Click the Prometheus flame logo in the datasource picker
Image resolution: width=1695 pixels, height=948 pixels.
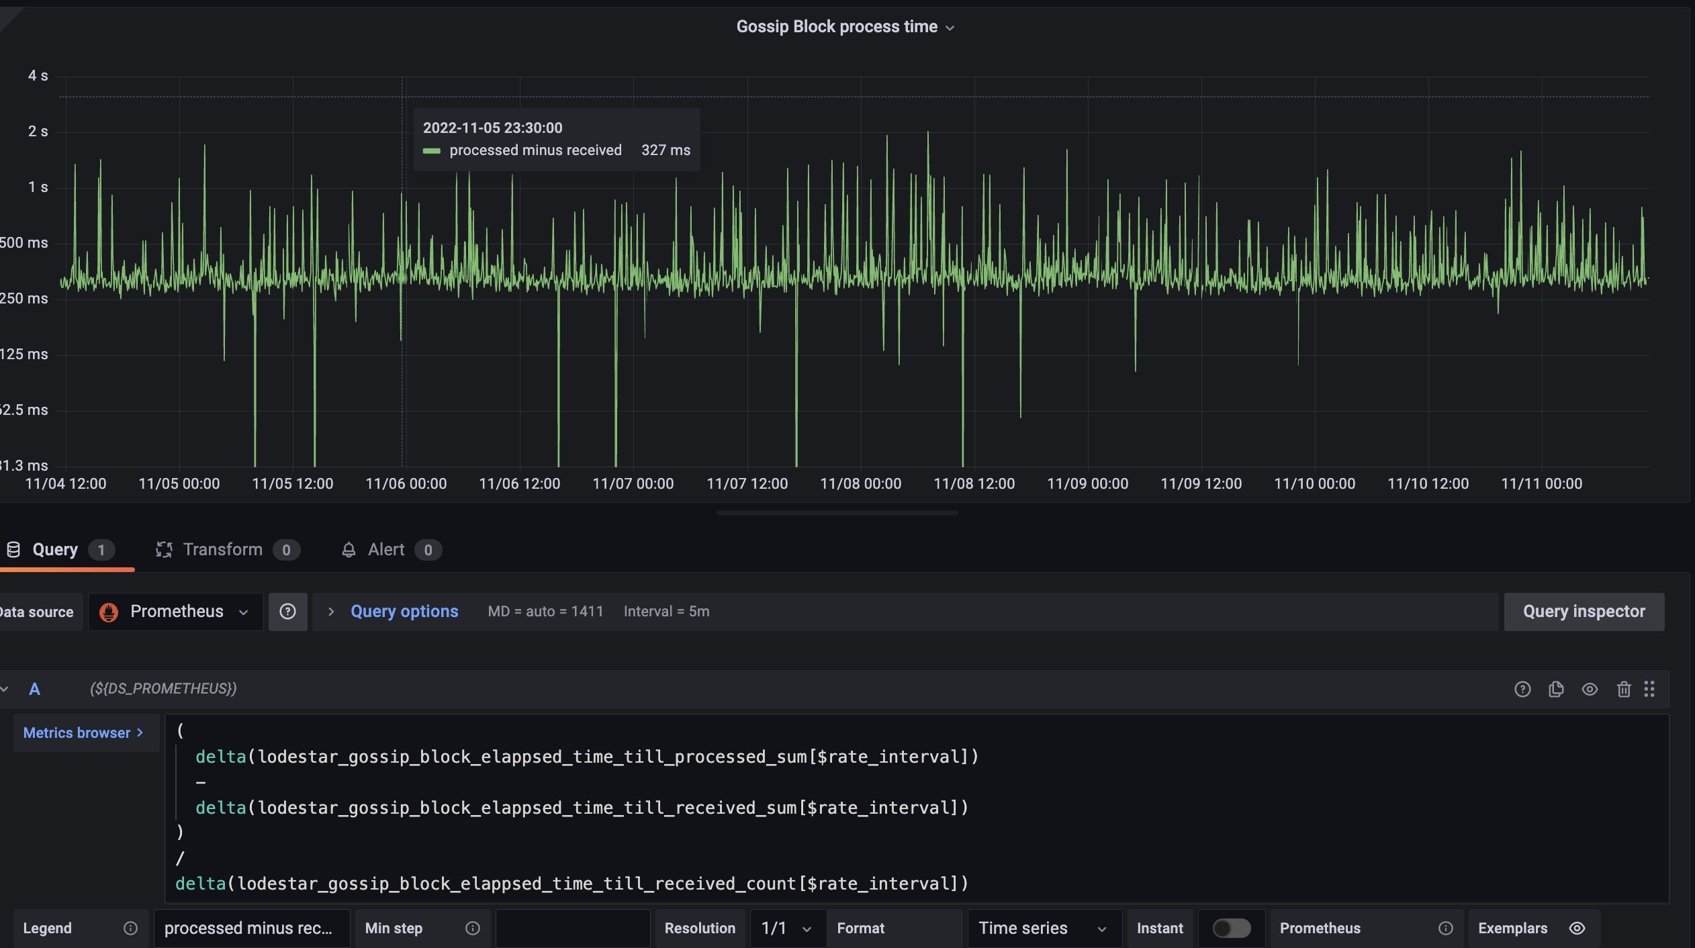109,611
